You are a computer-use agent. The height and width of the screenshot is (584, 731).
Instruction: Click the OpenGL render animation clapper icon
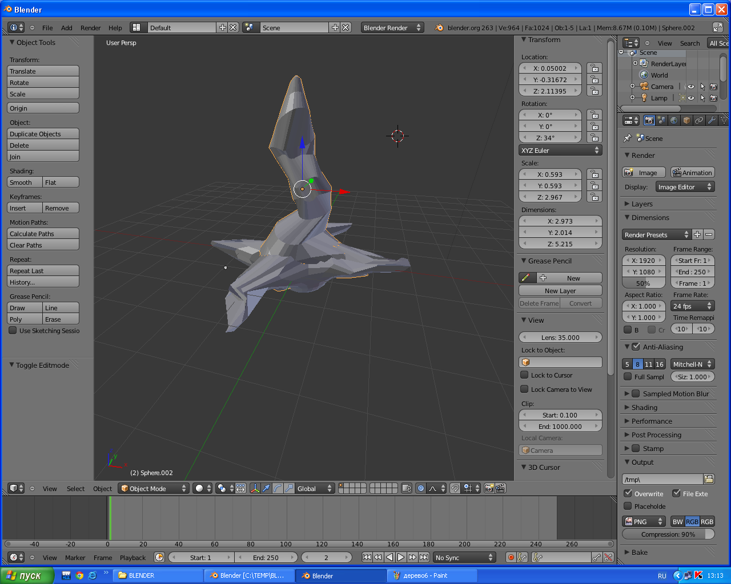pyautogui.click(x=500, y=488)
